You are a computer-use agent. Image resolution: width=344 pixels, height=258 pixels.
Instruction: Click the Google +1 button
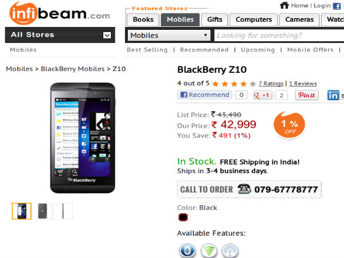click(x=263, y=95)
